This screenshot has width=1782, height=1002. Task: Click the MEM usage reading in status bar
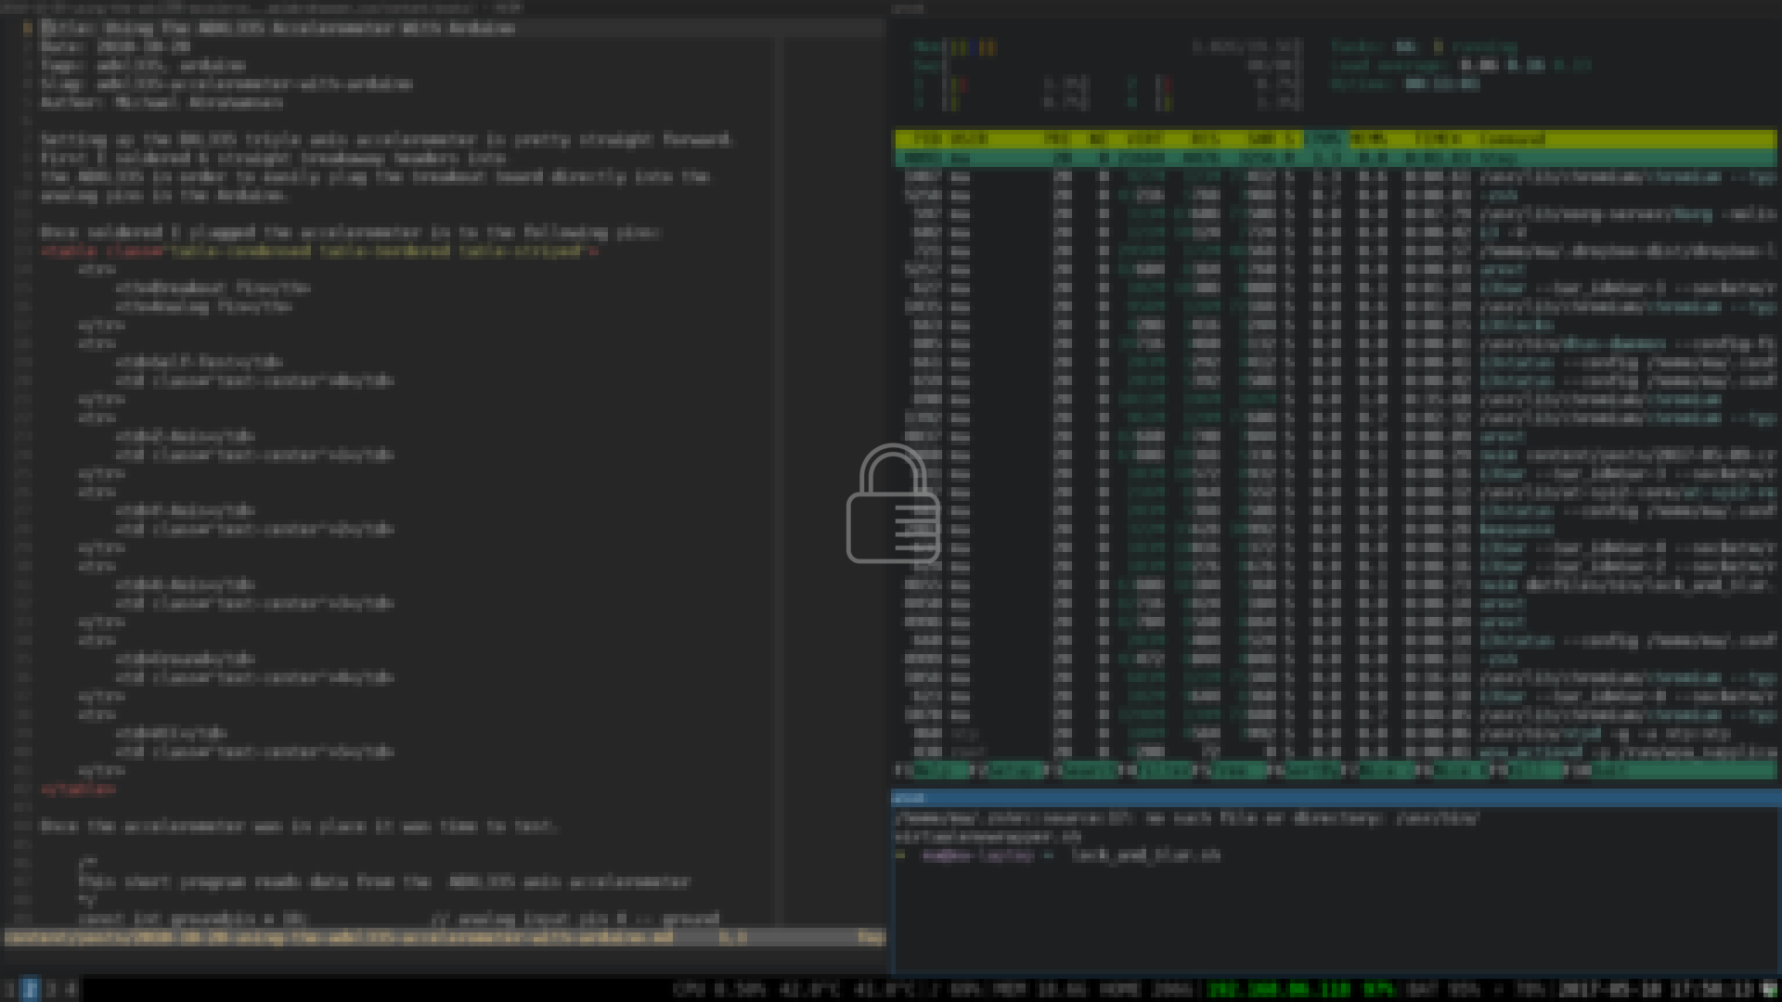tap(1038, 990)
